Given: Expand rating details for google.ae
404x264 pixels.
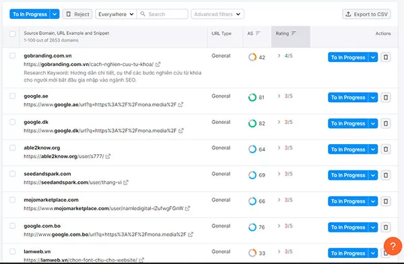Looking at the screenshot, I should tap(279, 96).
